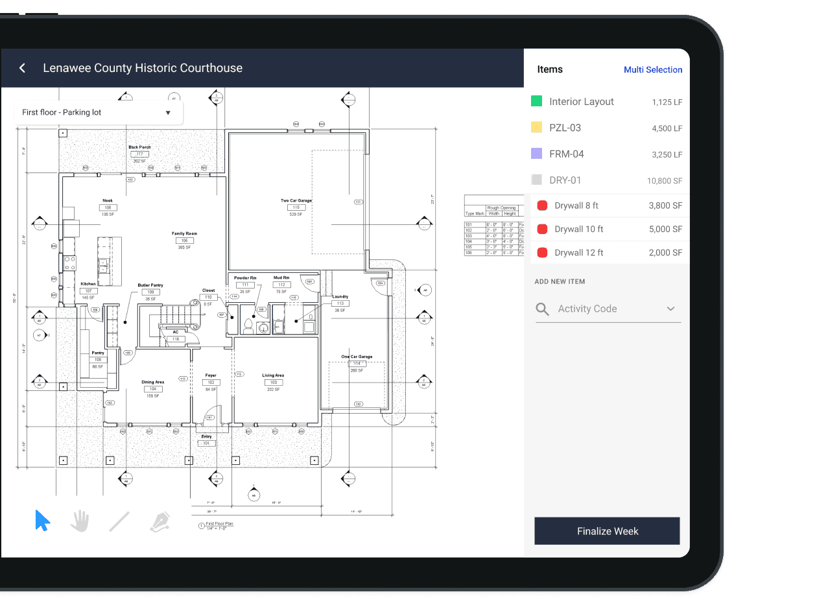Click red marker beside Drywall 12 ft
817x603 pixels.
coord(543,253)
